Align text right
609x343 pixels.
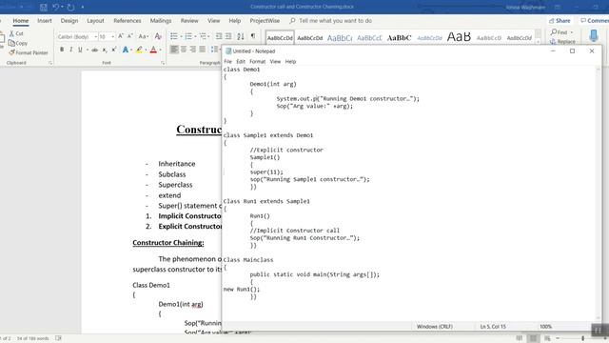pos(193,50)
